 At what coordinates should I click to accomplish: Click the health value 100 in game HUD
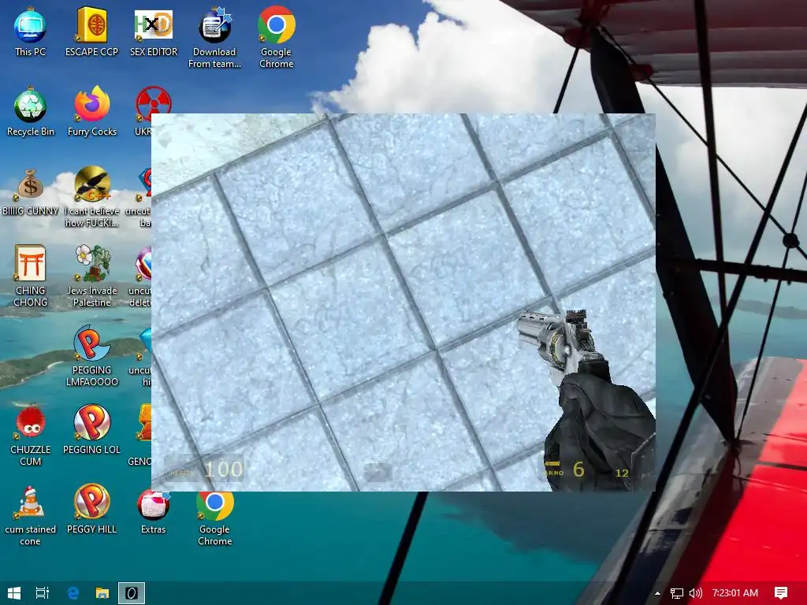tap(223, 470)
